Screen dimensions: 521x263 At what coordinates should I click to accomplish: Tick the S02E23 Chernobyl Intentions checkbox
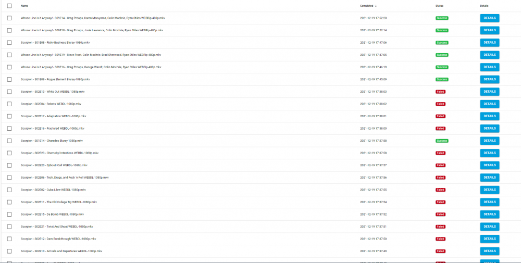[9, 153]
